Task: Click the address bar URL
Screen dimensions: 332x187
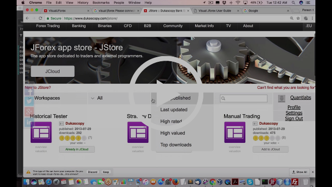Action: [91, 19]
